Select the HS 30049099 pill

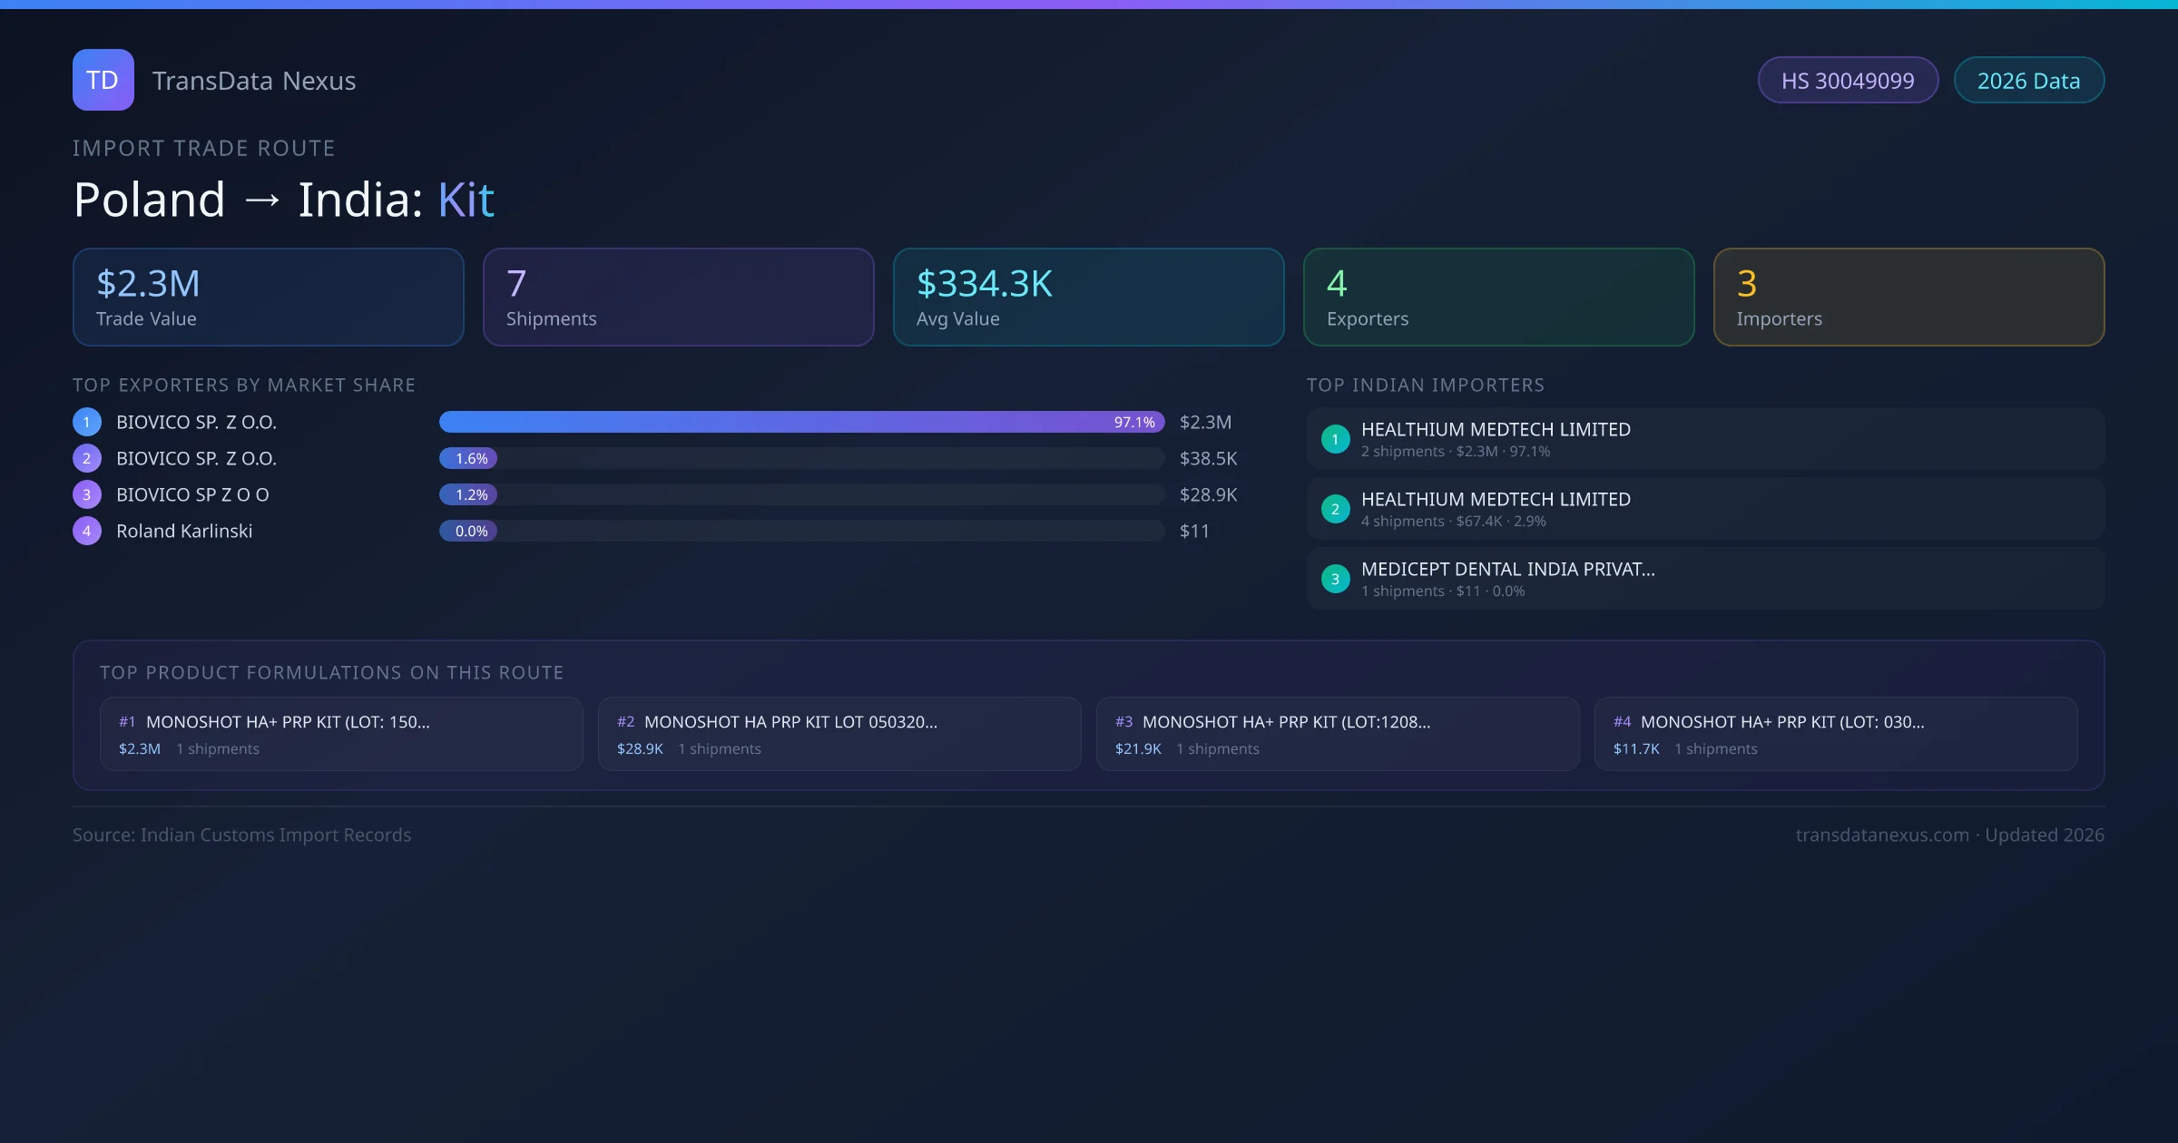click(x=1848, y=81)
